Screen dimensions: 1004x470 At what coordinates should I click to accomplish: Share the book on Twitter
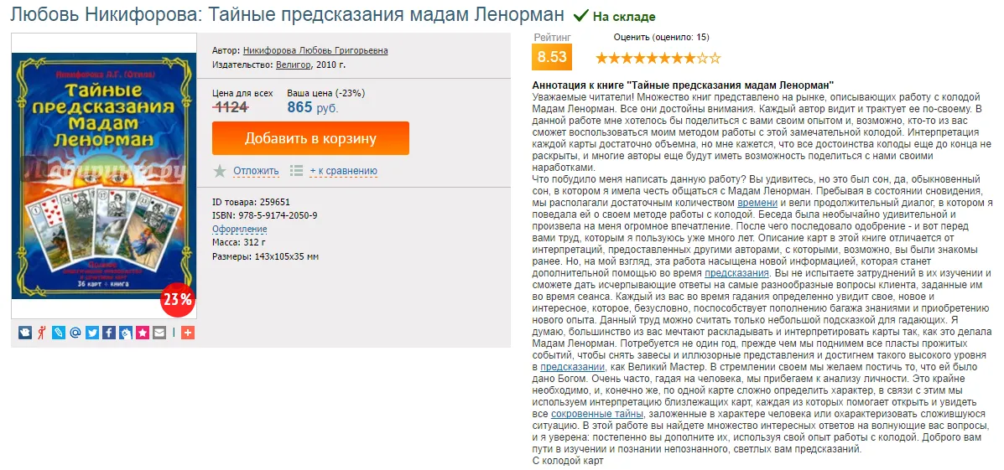92,333
